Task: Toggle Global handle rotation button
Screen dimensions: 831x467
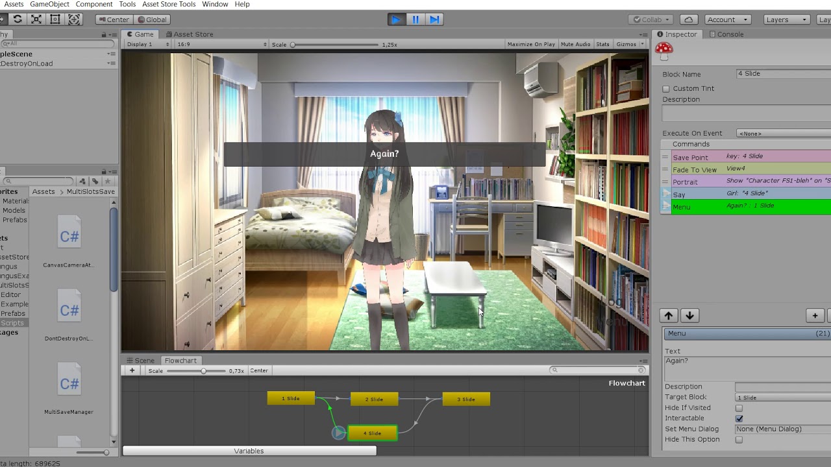Action: [x=151, y=19]
